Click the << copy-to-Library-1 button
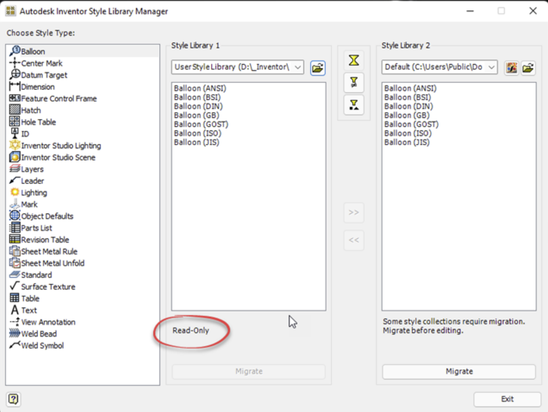The height and width of the screenshot is (412, 548). point(354,240)
